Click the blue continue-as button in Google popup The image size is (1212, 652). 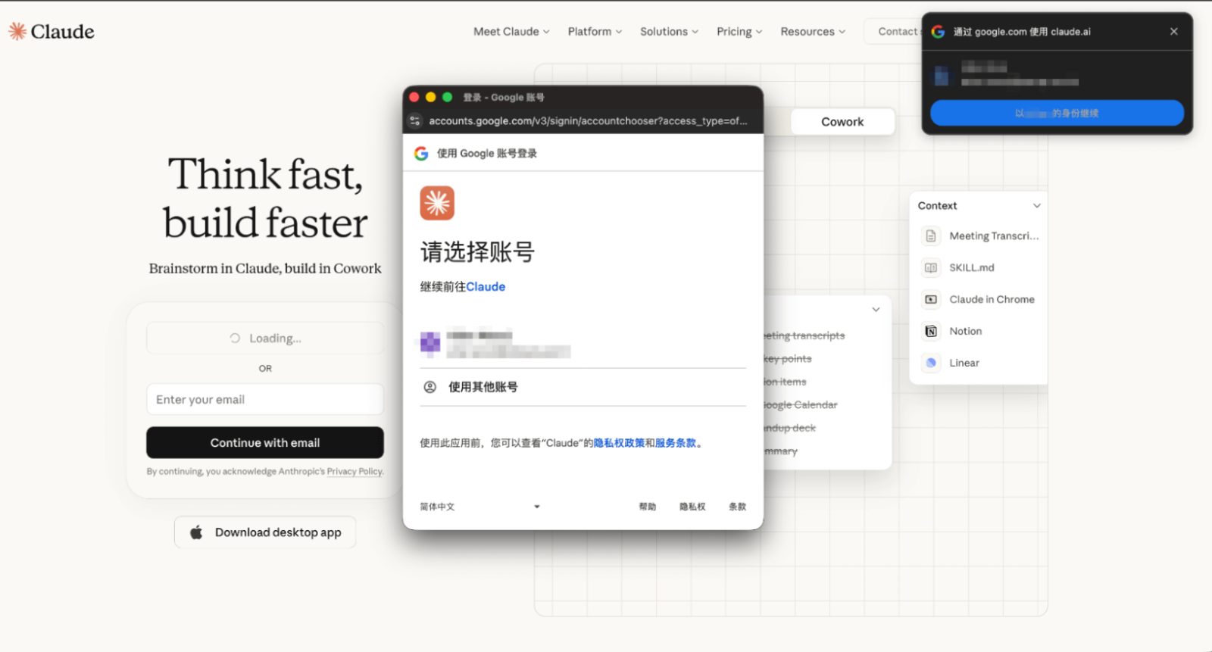tap(1057, 114)
